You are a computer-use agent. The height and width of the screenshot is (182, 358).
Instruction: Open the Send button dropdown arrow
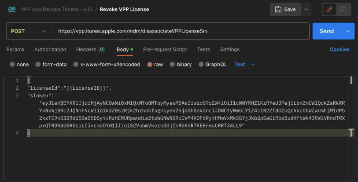coord(348,31)
